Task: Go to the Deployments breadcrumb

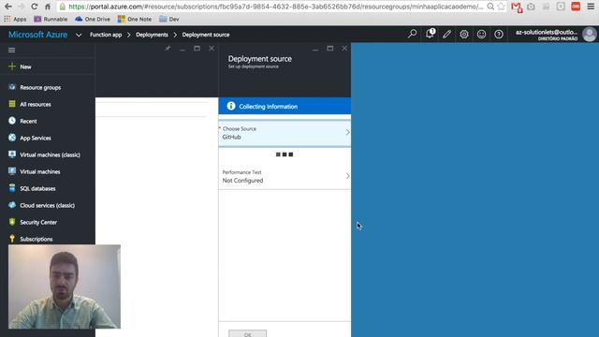Action: click(x=152, y=35)
